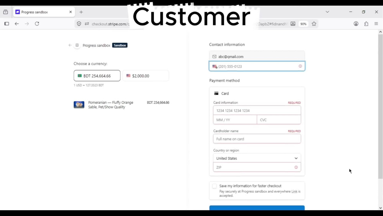383x216 pixels.
Task: Bookmark this page with star icon
Action: [314, 24]
